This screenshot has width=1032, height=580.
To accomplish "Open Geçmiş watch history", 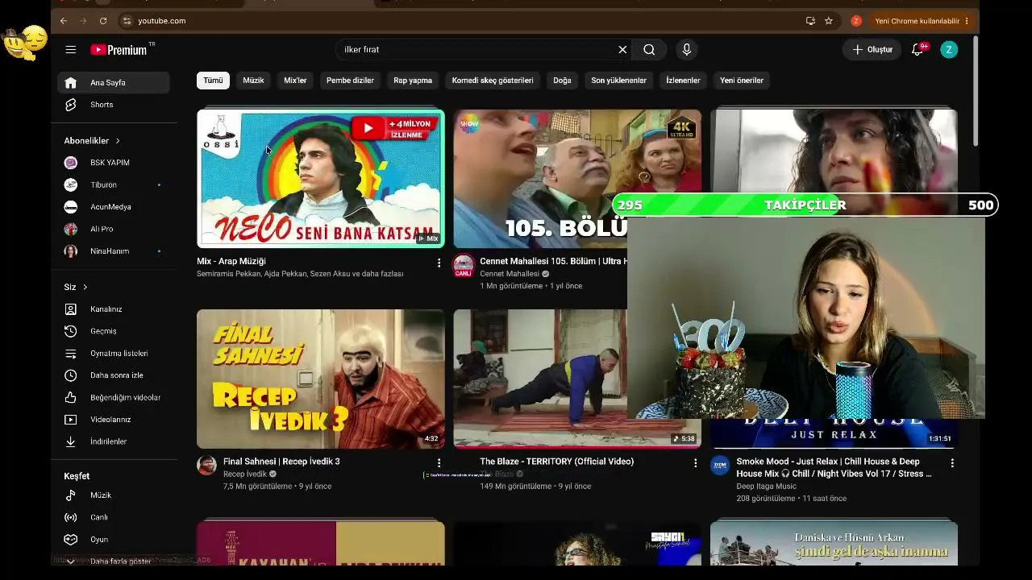I will (x=114, y=331).
